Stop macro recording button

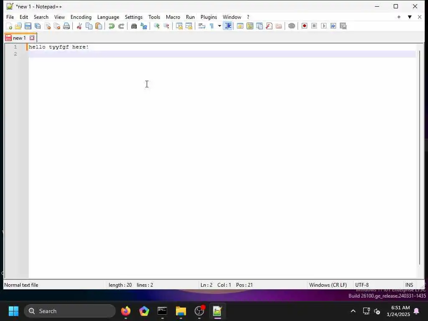[x=314, y=26]
